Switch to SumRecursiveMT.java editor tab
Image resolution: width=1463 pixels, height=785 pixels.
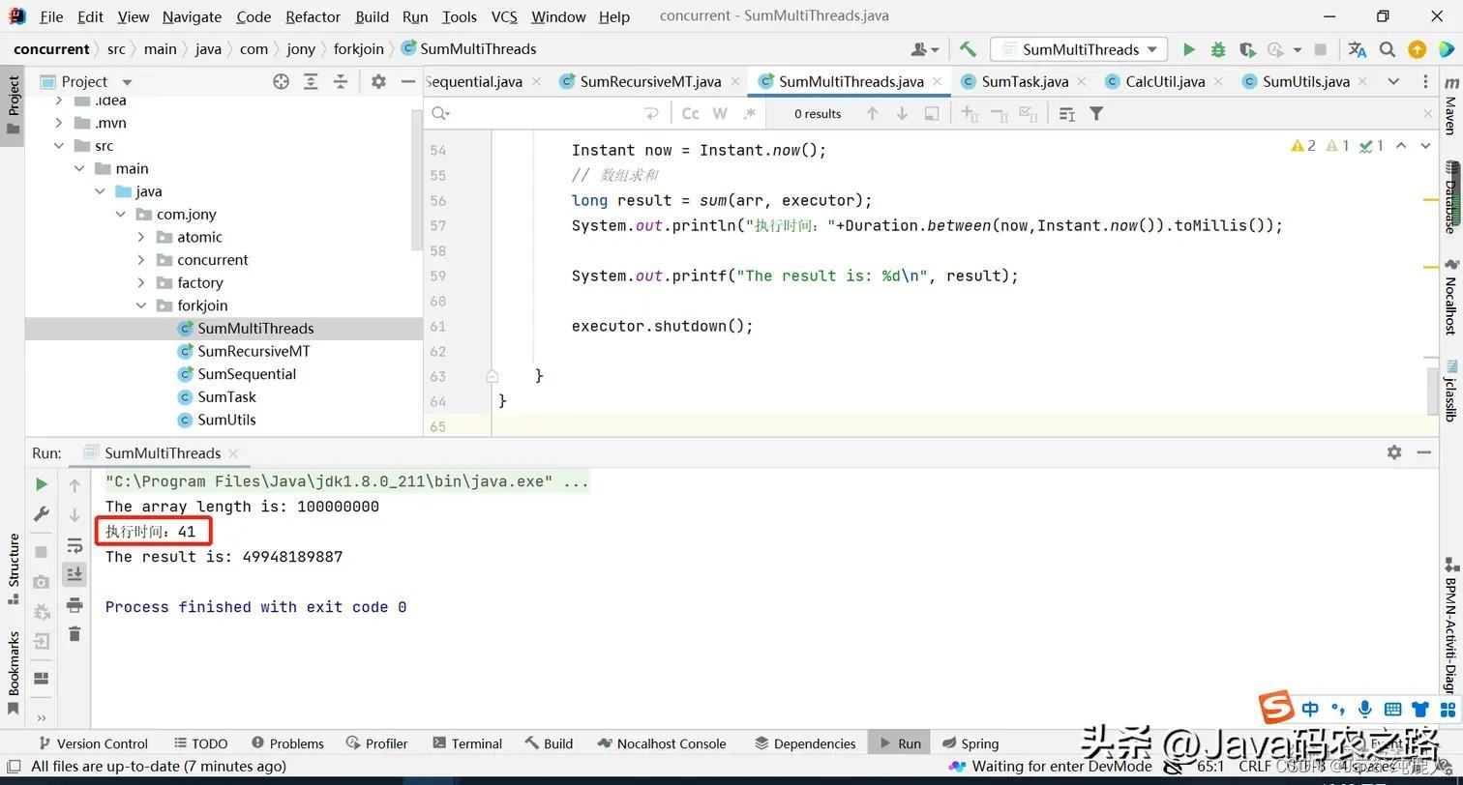649,81
